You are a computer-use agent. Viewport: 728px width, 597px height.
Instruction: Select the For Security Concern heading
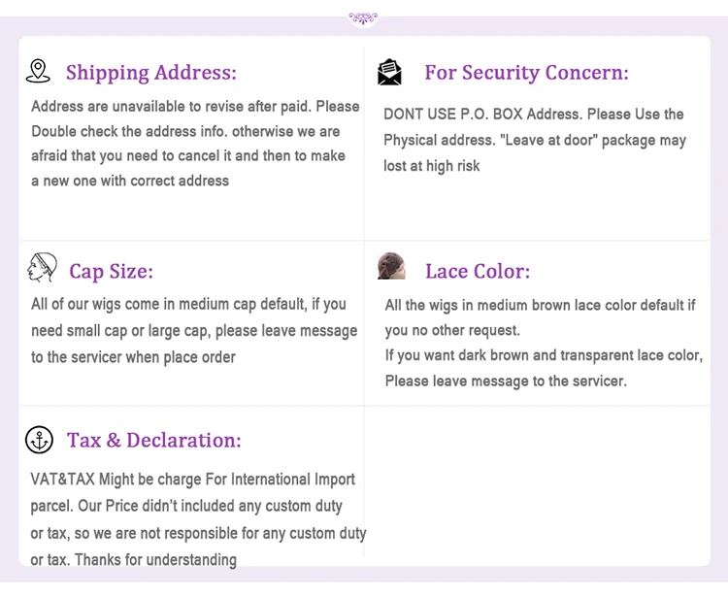point(526,73)
